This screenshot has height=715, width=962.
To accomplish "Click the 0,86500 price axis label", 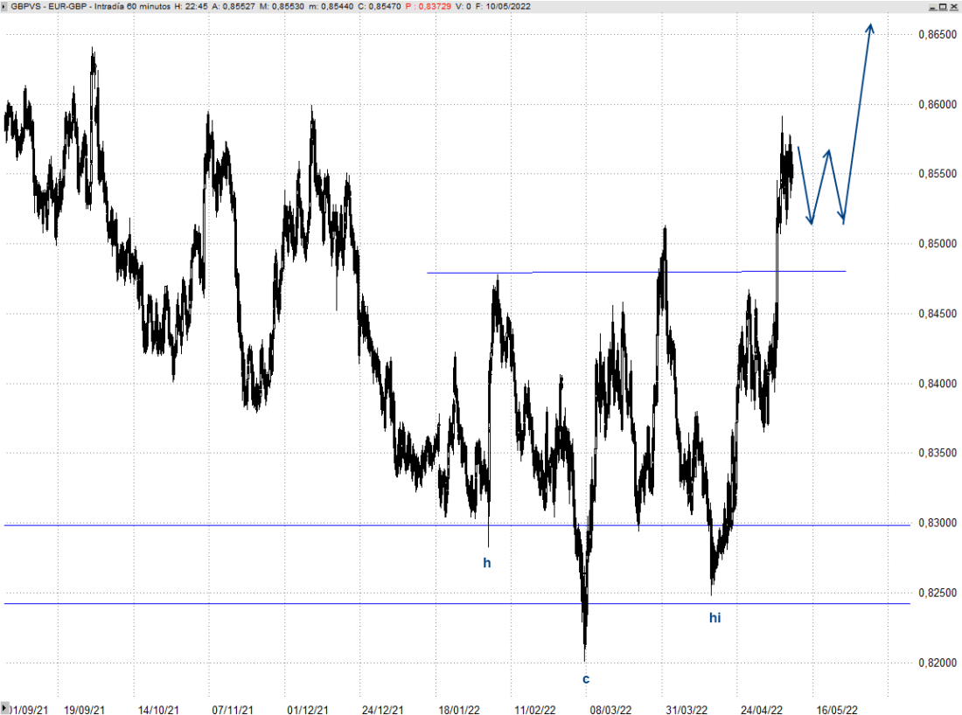I will pos(934,34).
